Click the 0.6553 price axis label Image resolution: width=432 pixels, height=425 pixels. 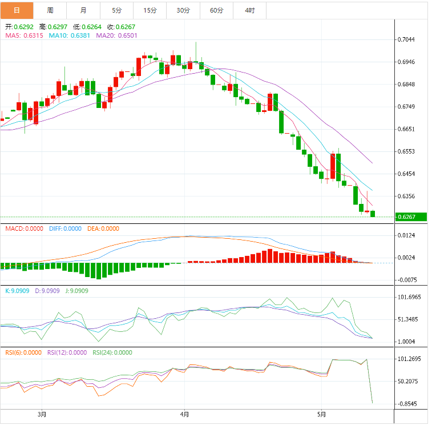406,152
